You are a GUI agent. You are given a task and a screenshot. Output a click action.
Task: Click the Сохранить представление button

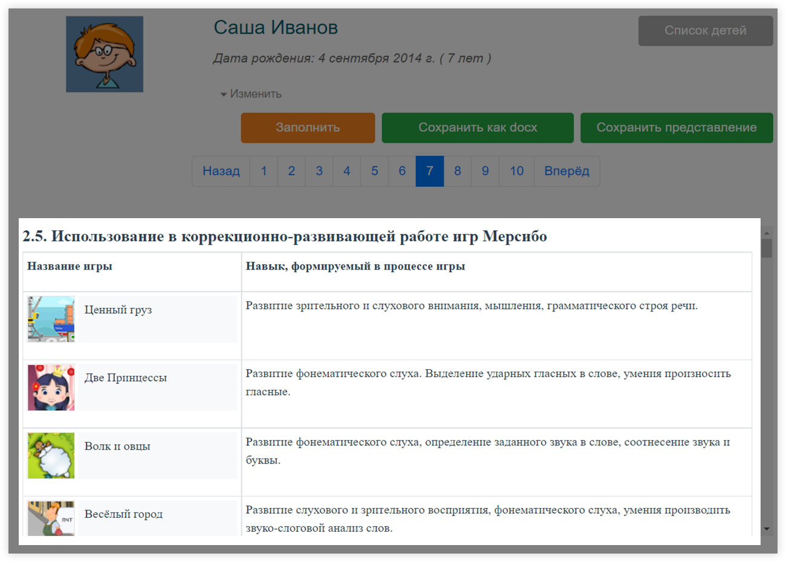[676, 128]
